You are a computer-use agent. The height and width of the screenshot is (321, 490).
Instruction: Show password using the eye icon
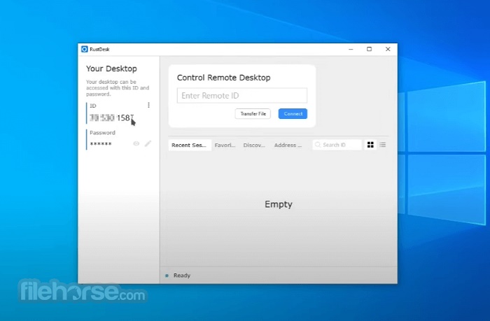tap(136, 143)
